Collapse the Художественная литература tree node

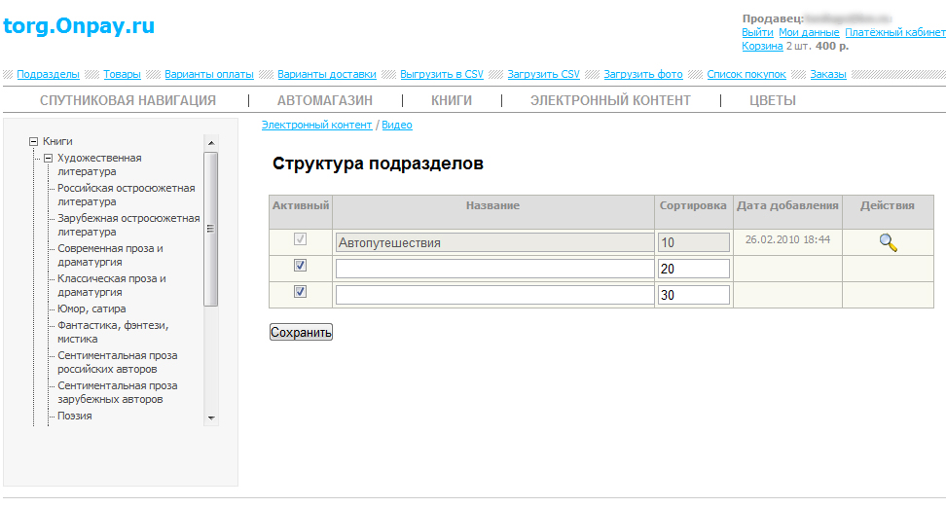click(x=48, y=158)
